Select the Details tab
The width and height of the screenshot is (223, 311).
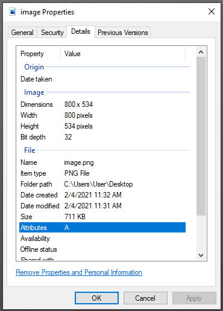(81, 31)
